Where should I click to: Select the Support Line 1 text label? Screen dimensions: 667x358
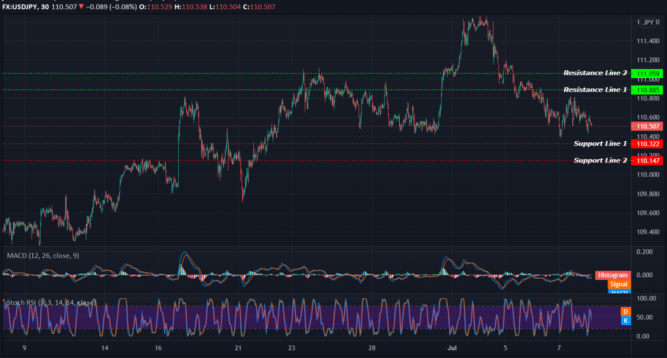[x=600, y=144]
